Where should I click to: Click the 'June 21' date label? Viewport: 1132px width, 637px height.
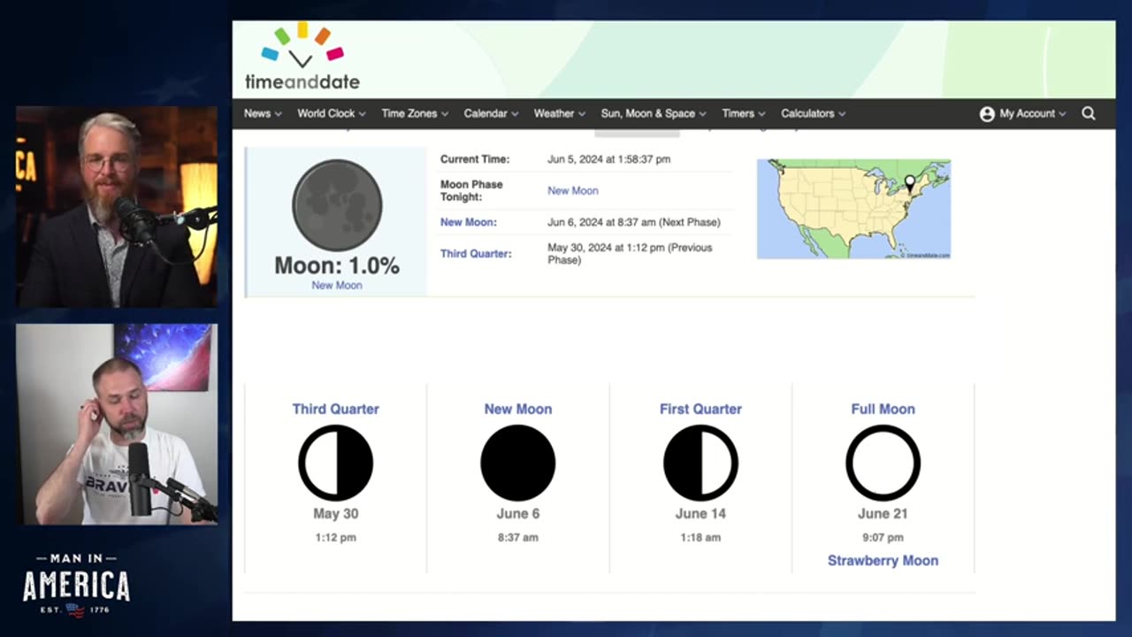pyautogui.click(x=883, y=513)
